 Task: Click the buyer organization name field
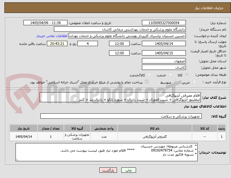pyautogui.click(x=120, y=29)
